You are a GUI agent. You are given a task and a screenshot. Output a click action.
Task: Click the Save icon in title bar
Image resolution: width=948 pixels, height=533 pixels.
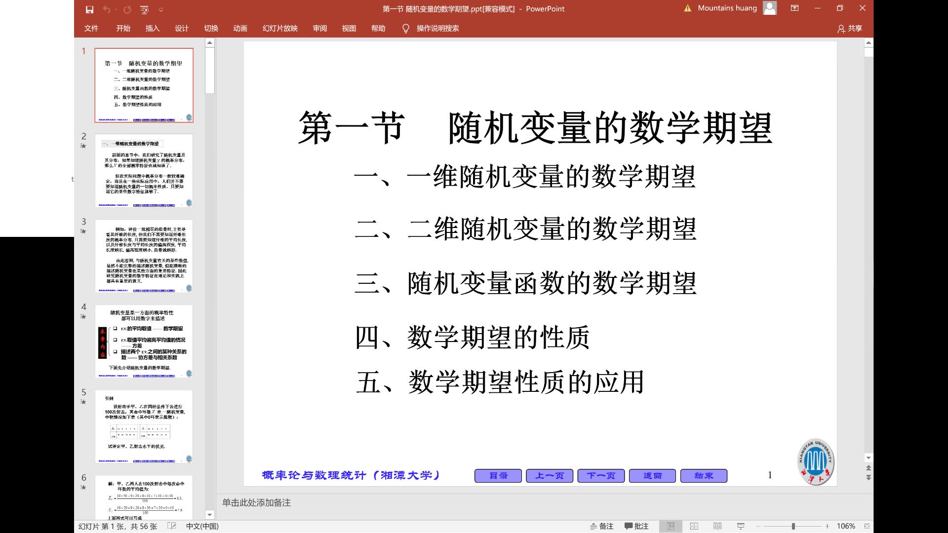(89, 9)
